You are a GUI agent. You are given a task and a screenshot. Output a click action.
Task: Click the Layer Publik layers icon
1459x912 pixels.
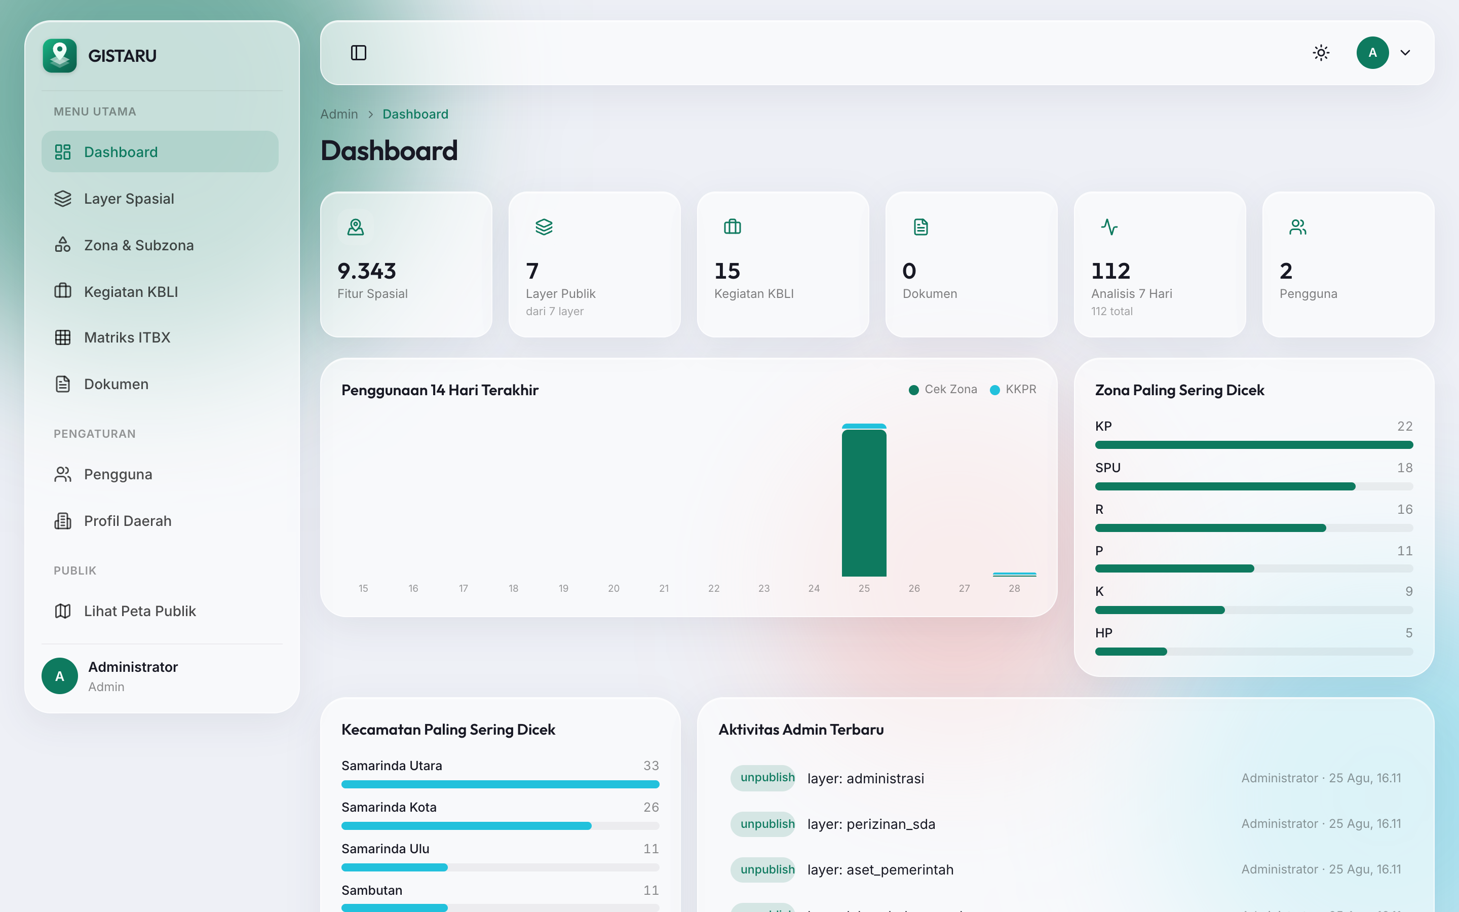click(x=544, y=227)
